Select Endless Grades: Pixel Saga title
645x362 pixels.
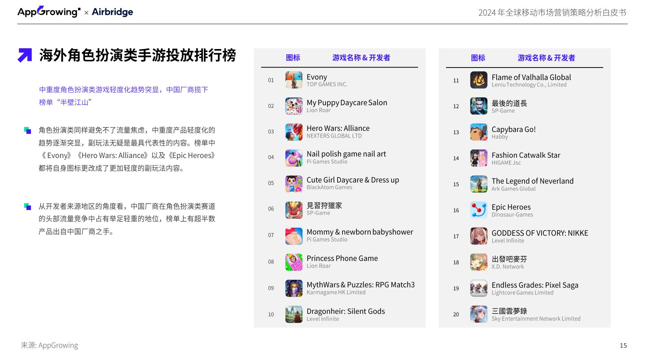click(535, 285)
